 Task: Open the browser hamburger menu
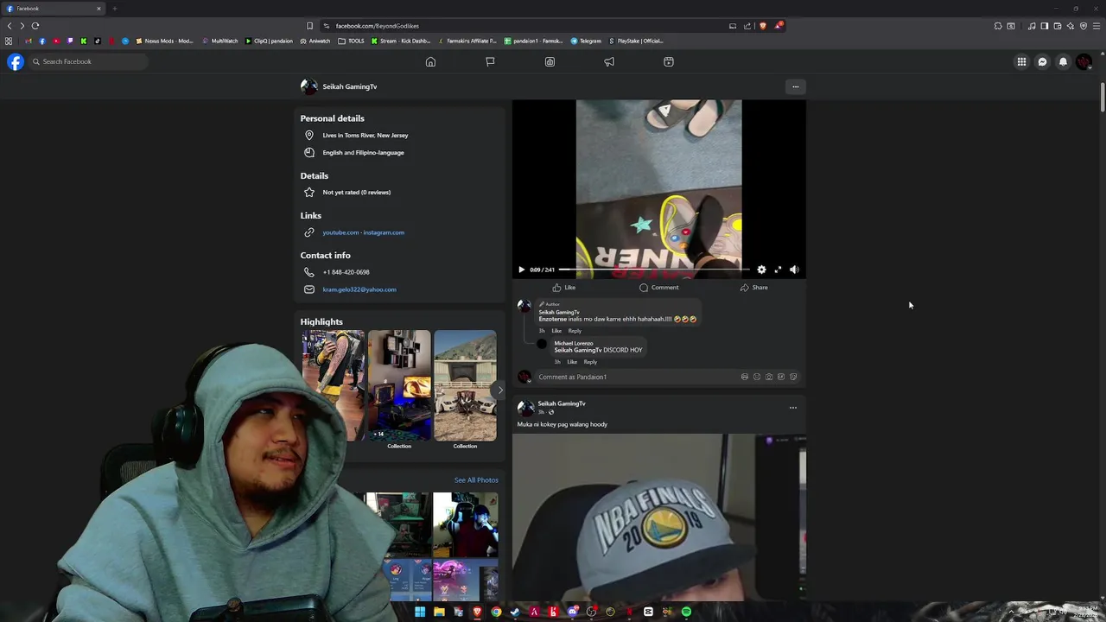pyautogui.click(x=1097, y=26)
